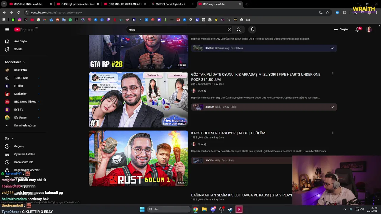381x214 pixels.
Task: Open the browser extensions puzzle icon
Action: click(345, 12)
